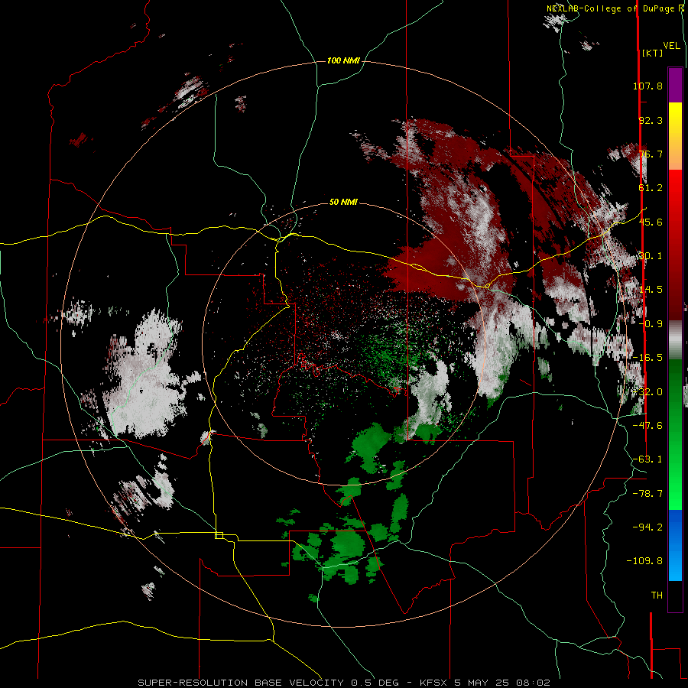Click the Super-Resolution Base Velocity caption

coord(344,683)
